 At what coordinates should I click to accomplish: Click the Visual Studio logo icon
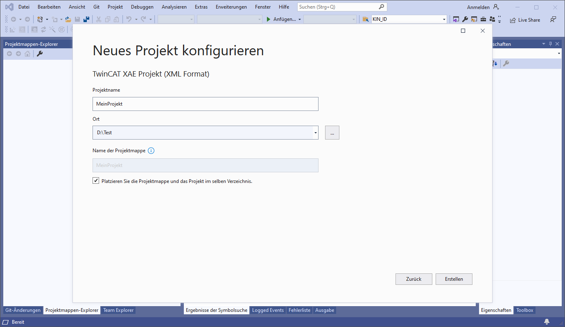[x=9, y=7]
